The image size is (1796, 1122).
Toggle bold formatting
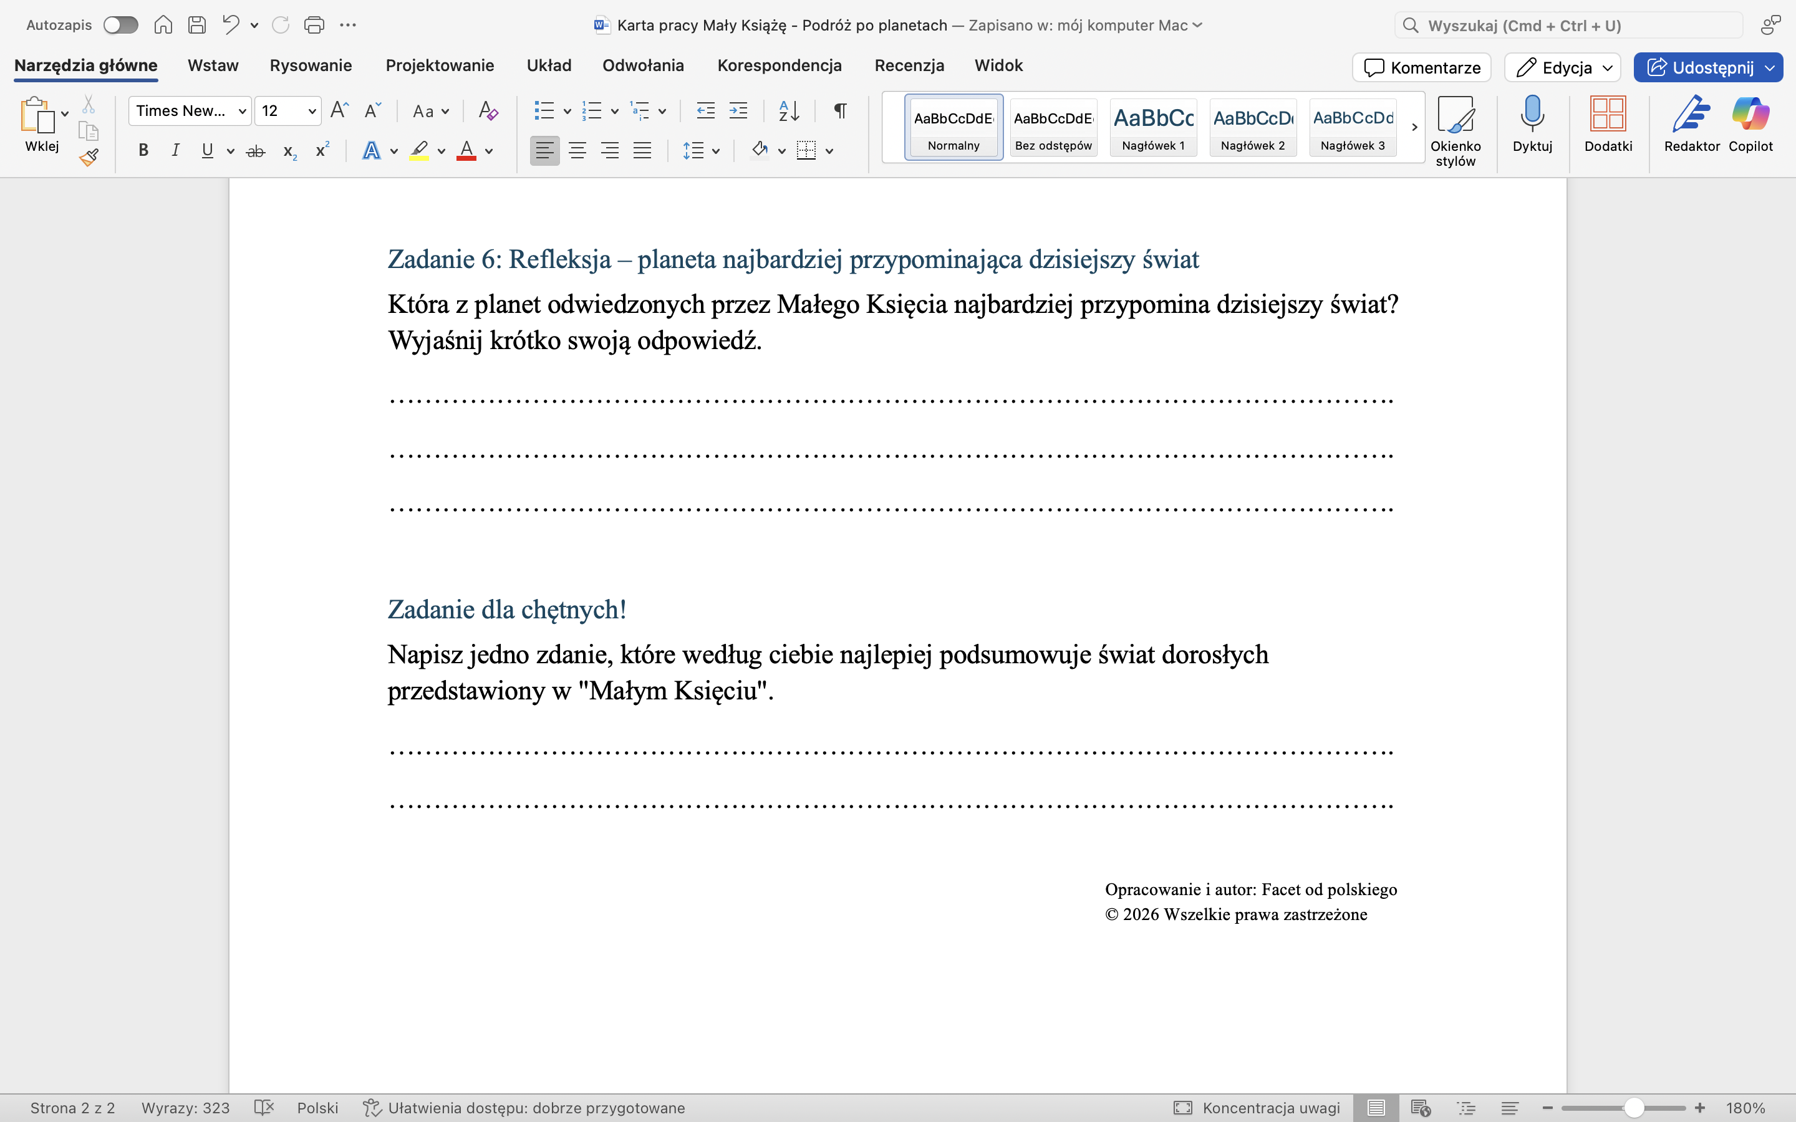(143, 151)
